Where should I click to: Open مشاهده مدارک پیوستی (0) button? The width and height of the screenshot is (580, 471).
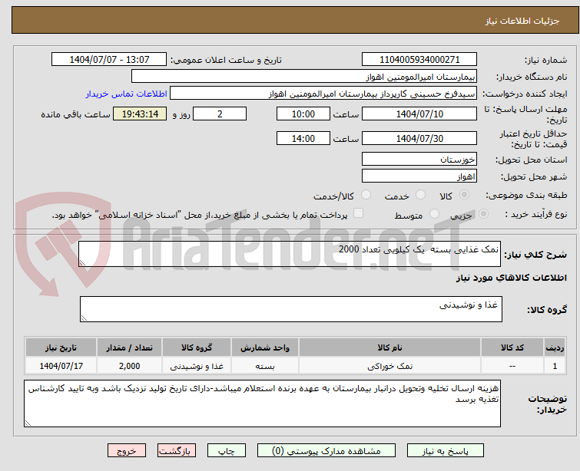[326, 451]
